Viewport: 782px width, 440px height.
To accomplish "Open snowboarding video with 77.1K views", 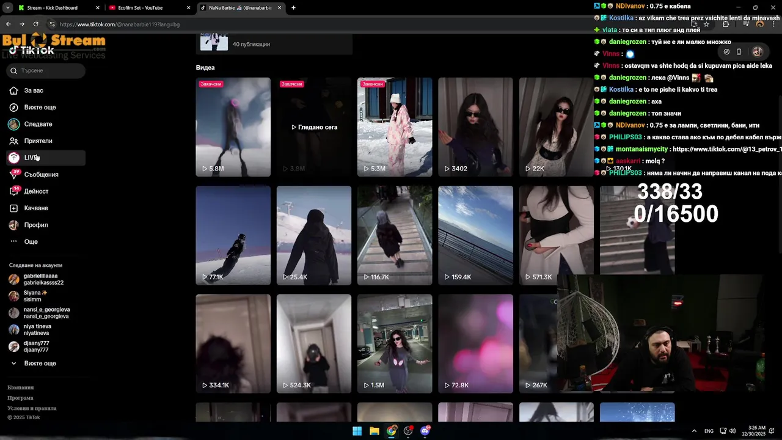I will pyautogui.click(x=233, y=235).
